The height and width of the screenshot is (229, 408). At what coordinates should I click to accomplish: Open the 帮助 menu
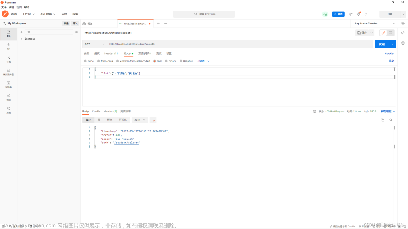27,7
